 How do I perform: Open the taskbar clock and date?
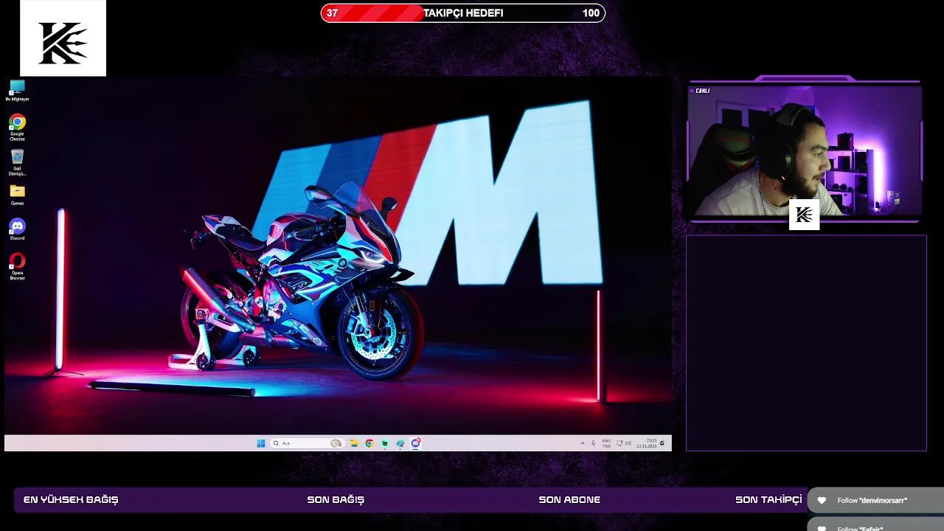pyautogui.click(x=647, y=443)
